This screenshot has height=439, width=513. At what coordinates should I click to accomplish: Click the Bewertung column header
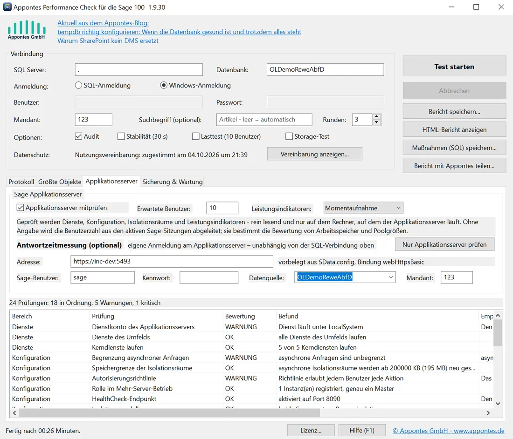(250, 316)
